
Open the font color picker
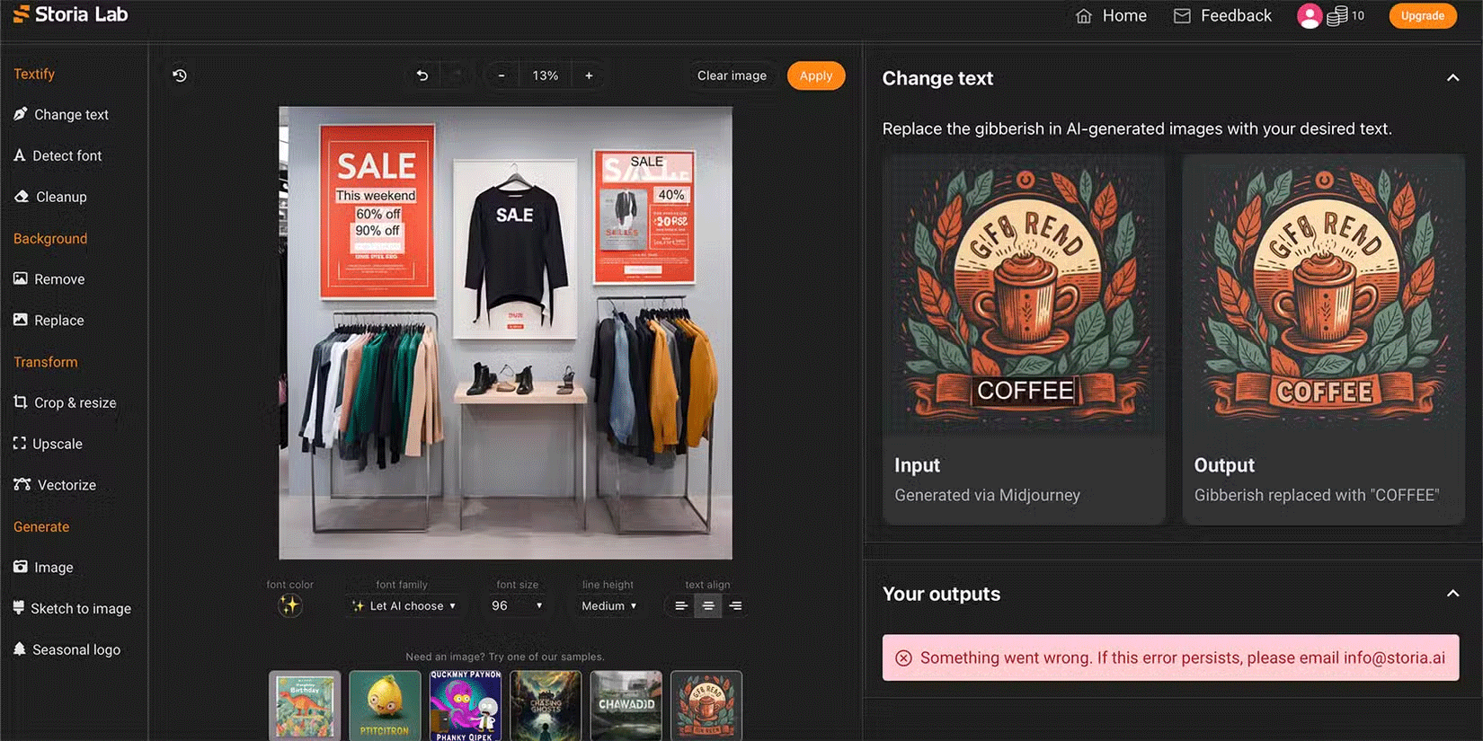pyautogui.click(x=289, y=606)
